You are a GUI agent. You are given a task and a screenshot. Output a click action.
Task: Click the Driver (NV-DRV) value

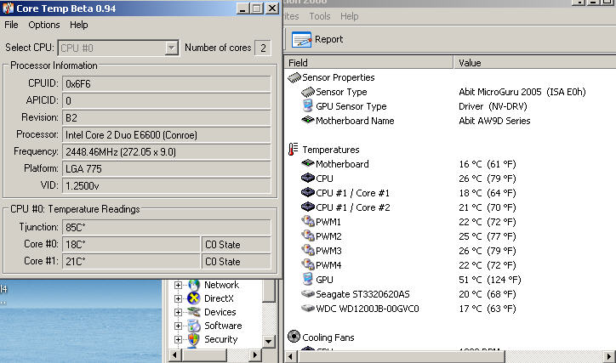[493, 106]
